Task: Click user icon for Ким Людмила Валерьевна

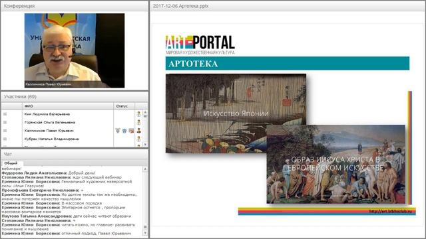Action: click(x=139, y=114)
